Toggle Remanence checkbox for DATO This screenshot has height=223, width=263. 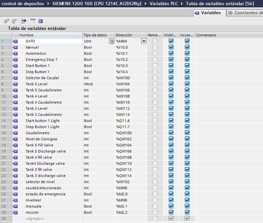155,41
